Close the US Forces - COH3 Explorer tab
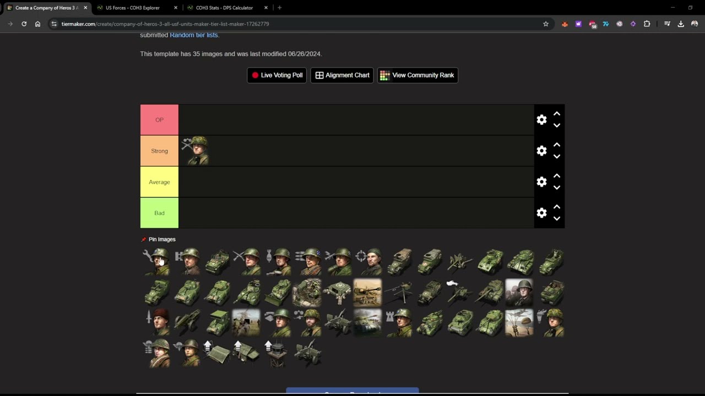 pyautogui.click(x=176, y=8)
